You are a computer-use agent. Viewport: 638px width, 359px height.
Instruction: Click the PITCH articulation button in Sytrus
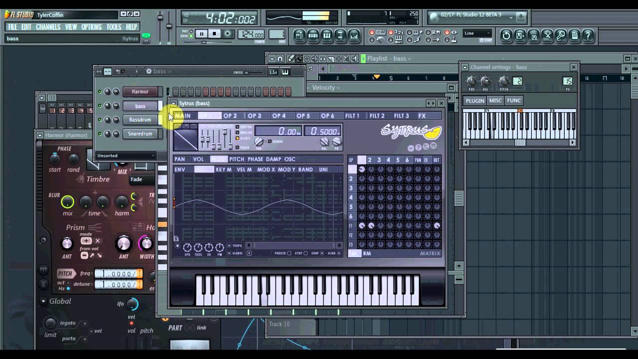point(237,159)
